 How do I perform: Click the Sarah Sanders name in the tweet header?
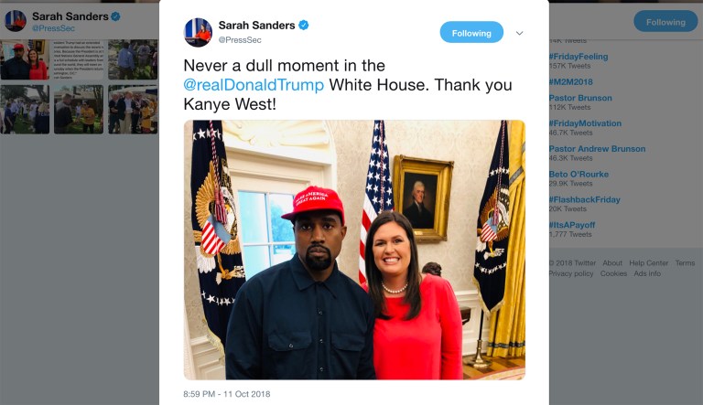coord(256,26)
